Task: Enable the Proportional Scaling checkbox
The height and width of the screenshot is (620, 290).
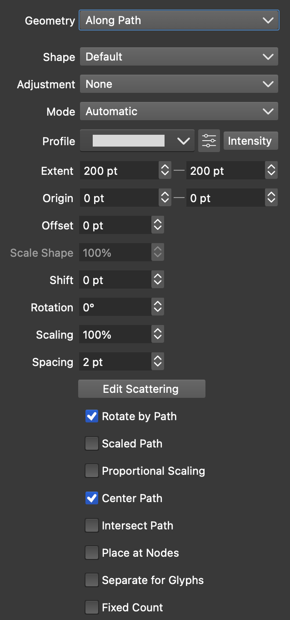Action: coord(92,471)
